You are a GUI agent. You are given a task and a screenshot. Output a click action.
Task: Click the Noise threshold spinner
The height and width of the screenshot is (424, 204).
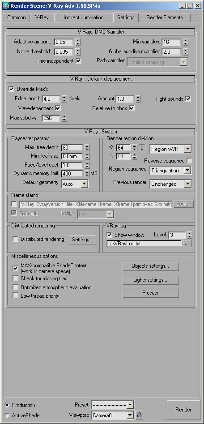[x=78, y=51]
